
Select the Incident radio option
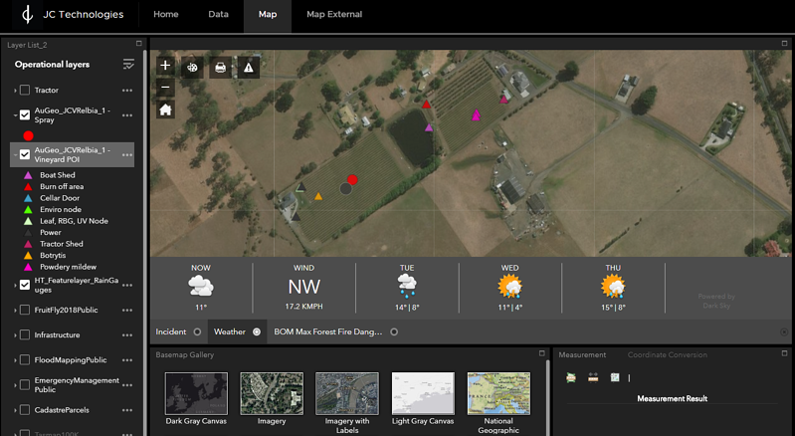click(x=197, y=331)
